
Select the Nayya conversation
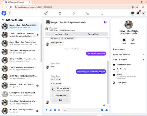click(x=20, y=26)
